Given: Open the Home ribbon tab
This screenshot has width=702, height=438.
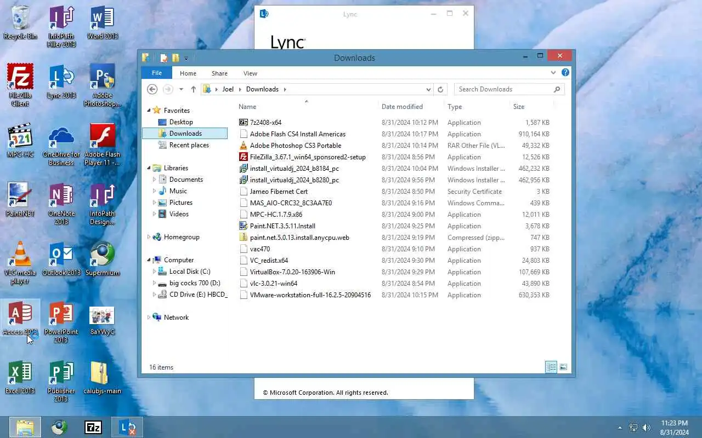Looking at the screenshot, I should coord(188,73).
